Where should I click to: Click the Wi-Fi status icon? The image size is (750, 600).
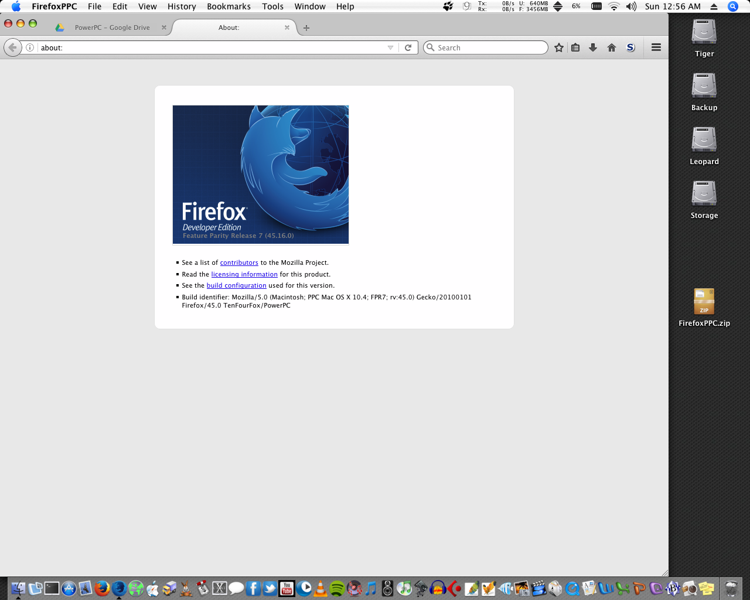[613, 6]
